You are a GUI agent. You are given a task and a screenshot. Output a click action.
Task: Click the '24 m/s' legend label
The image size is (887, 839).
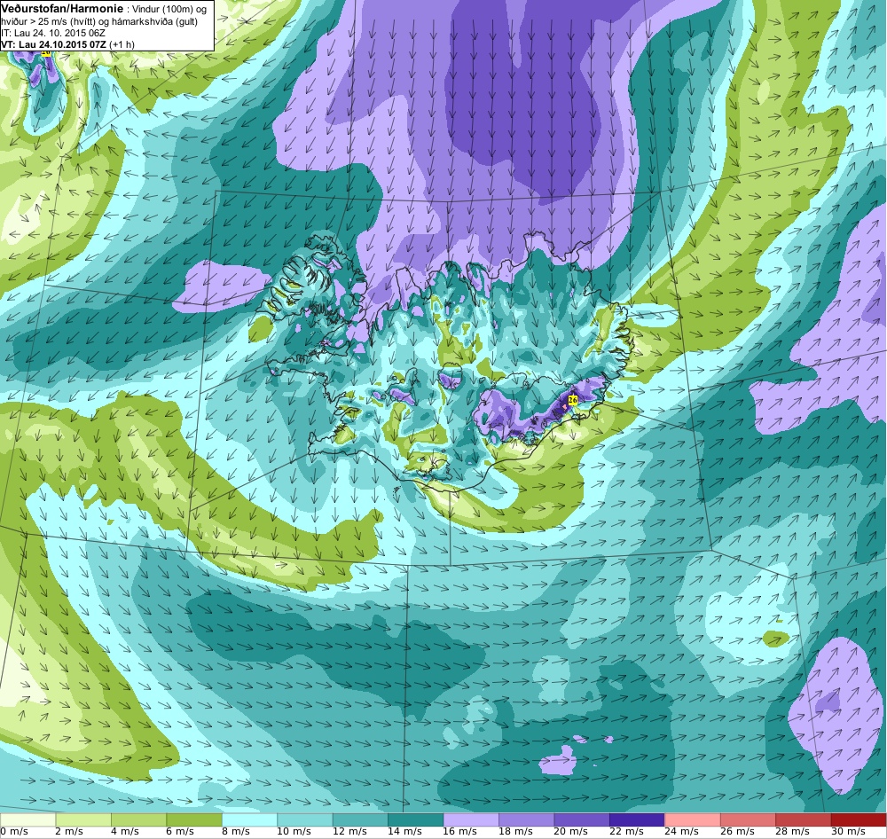(x=682, y=832)
